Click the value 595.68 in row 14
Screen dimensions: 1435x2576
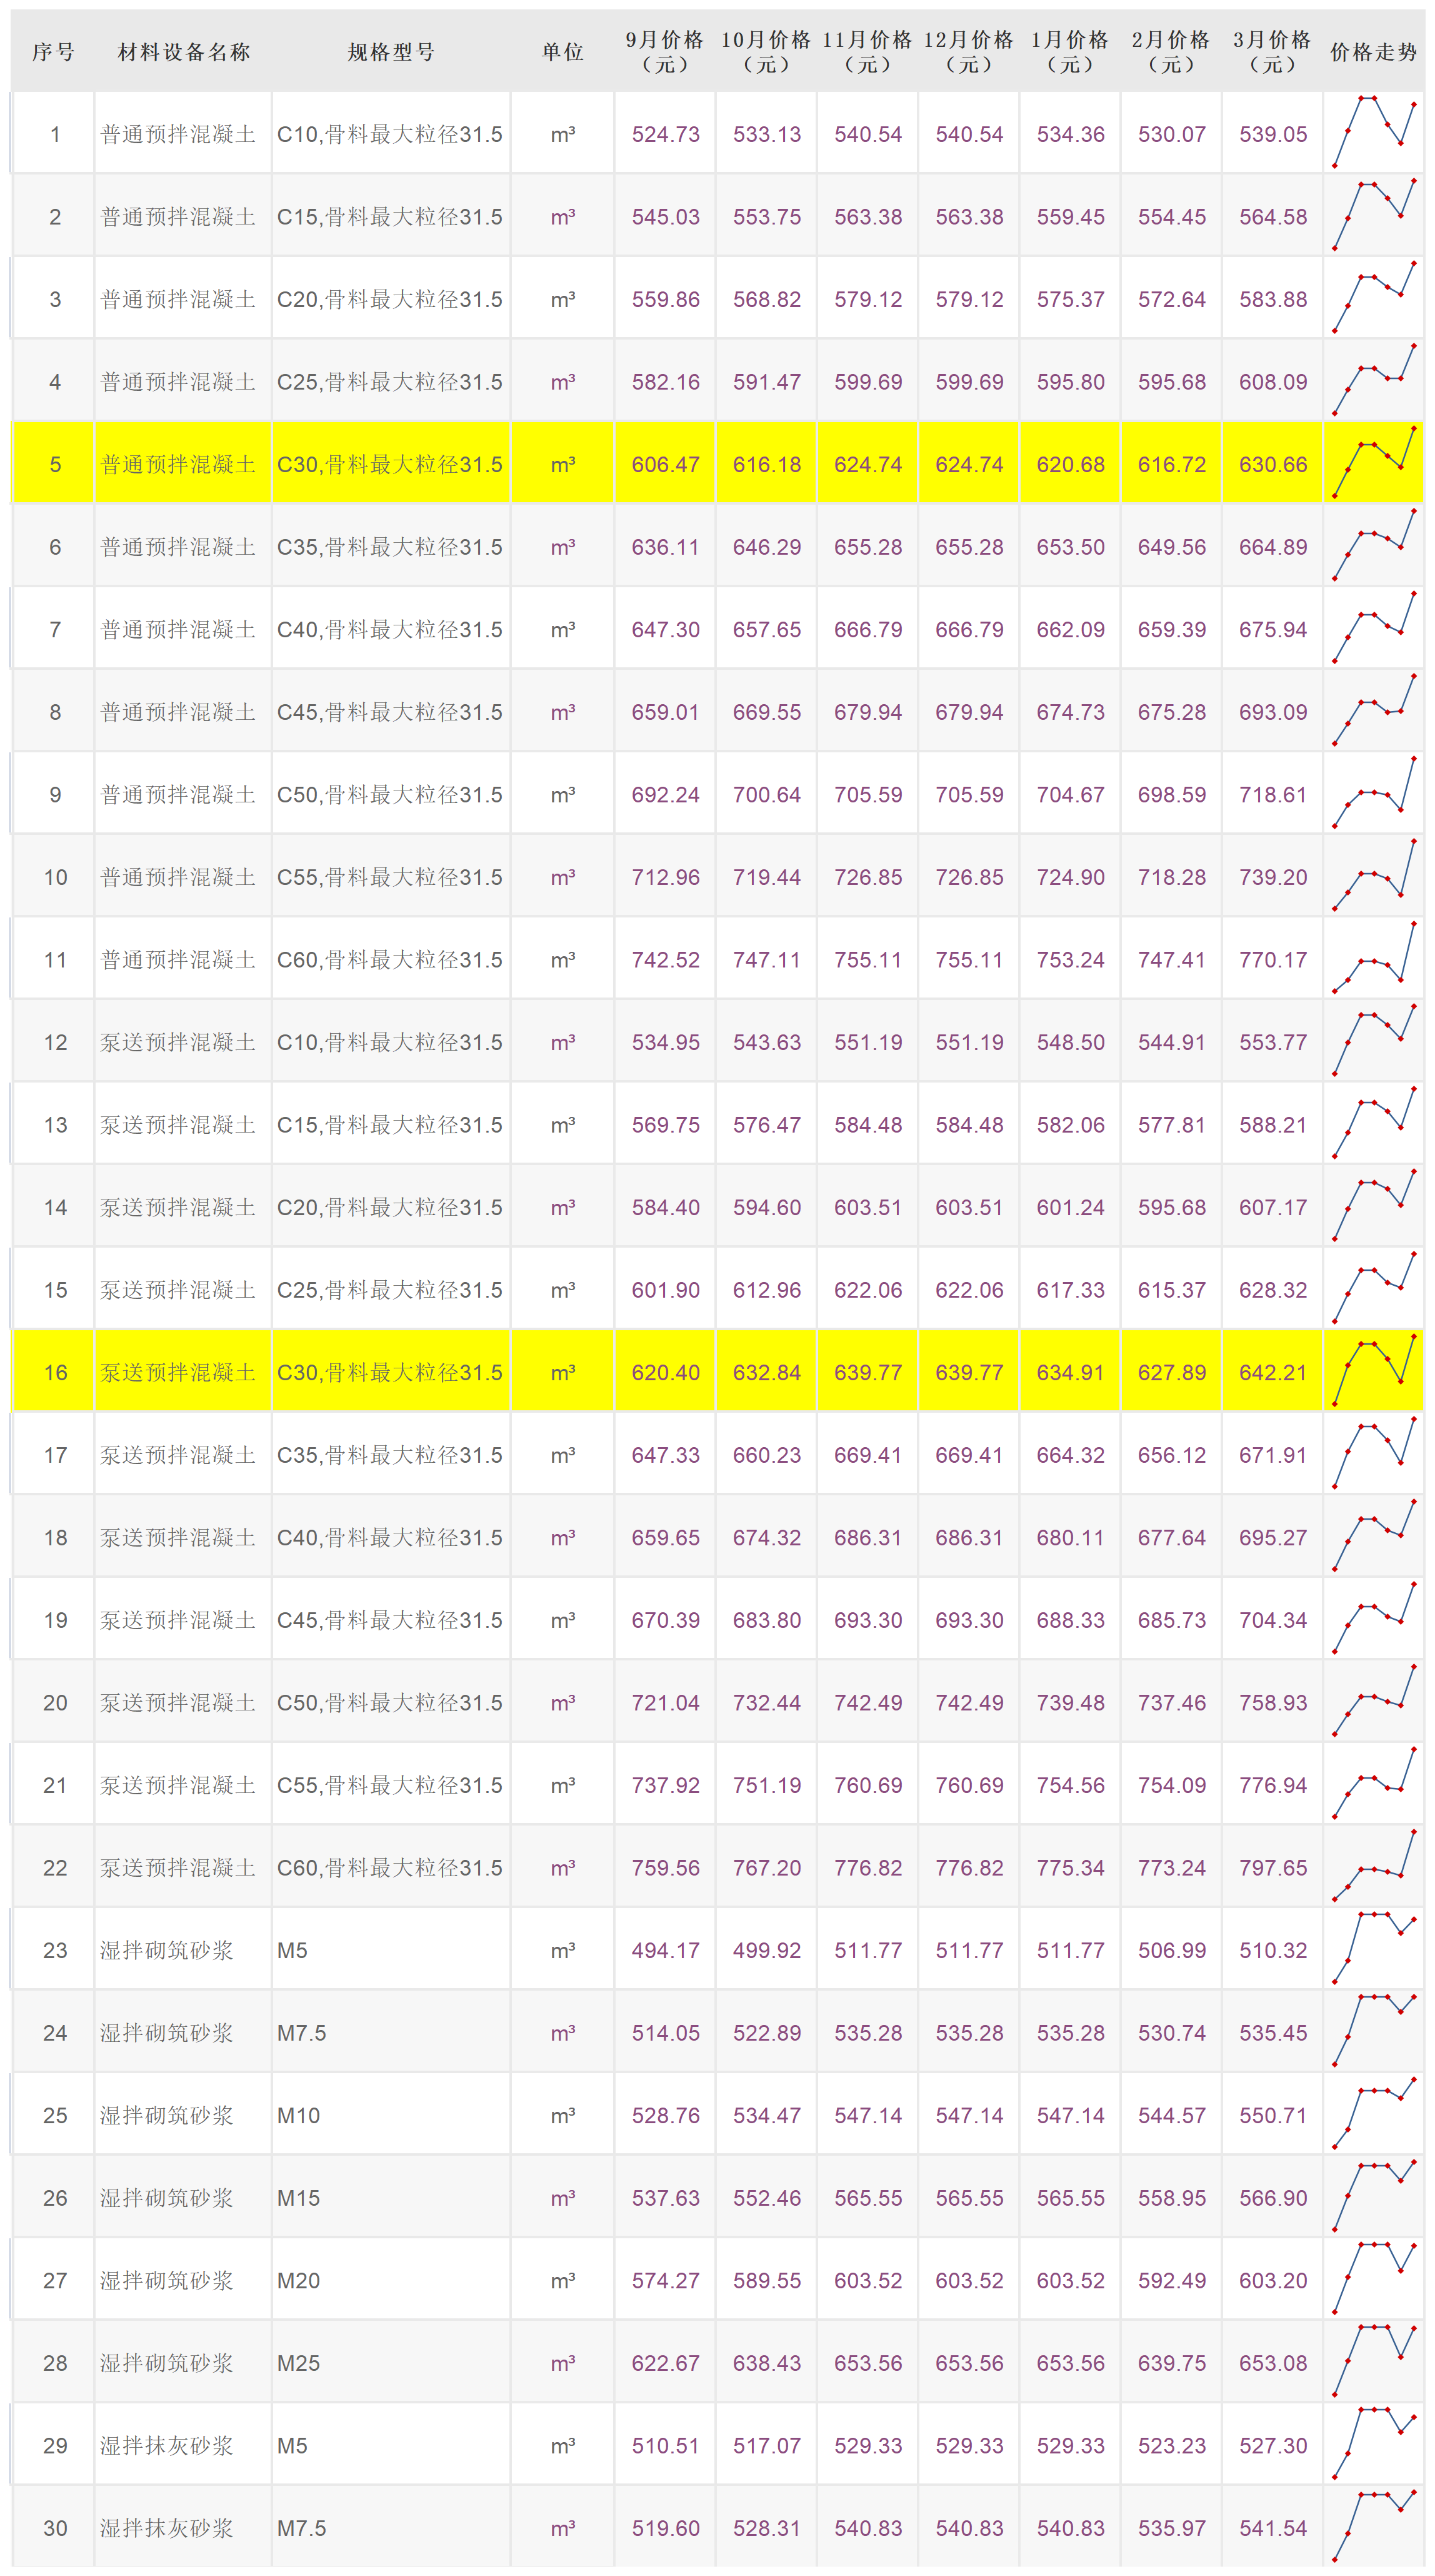point(1171,1207)
